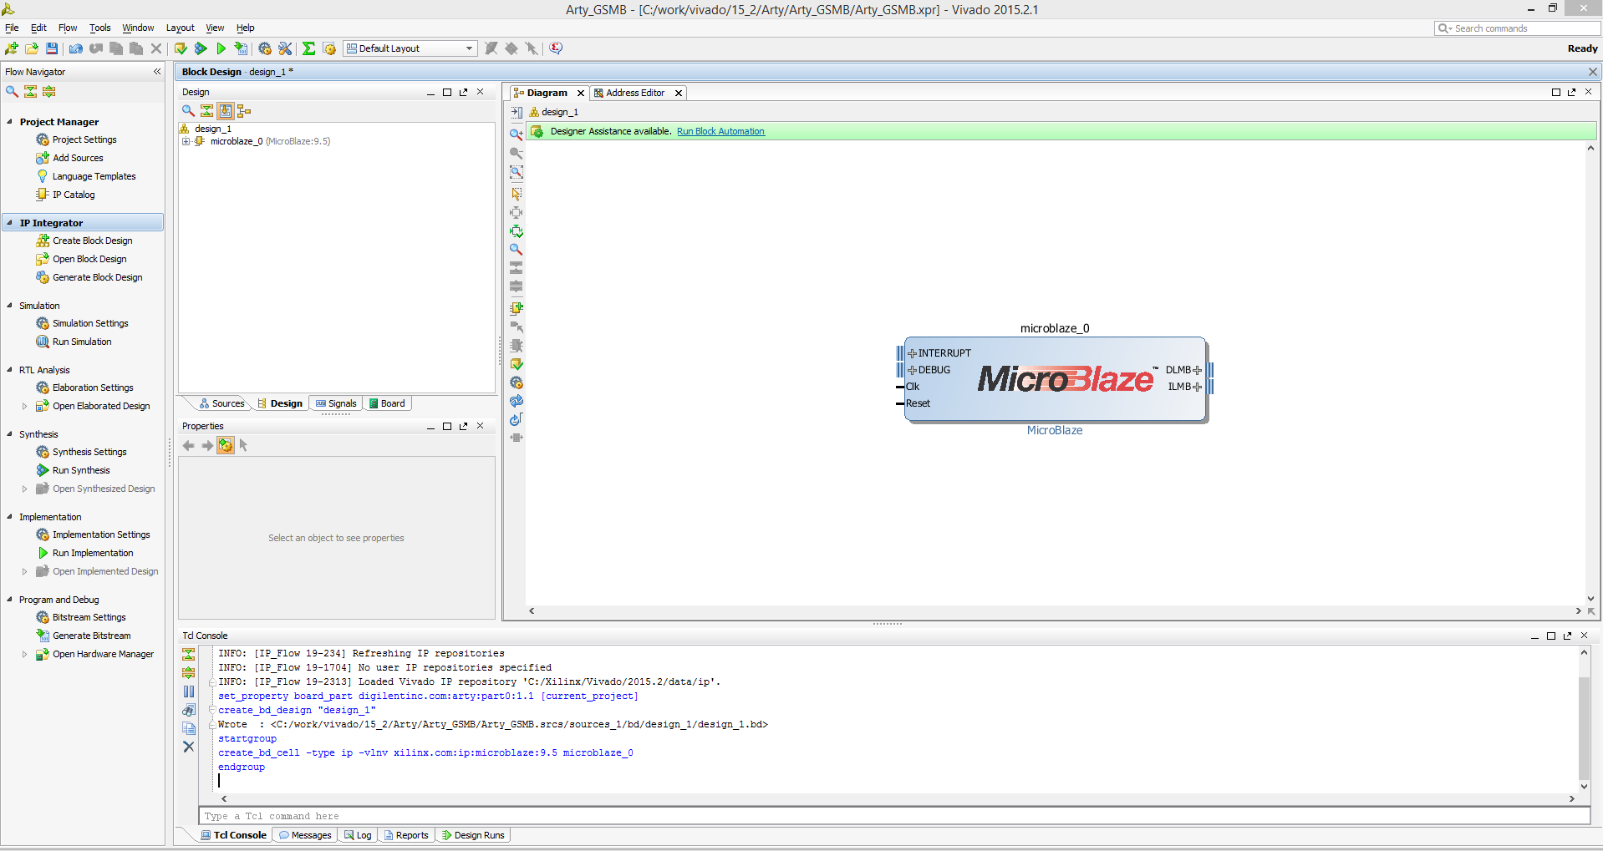The height and width of the screenshot is (851, 1603).
Task: Select the microblaze_0 block in diagram
Action: [x=1055, y=380]
